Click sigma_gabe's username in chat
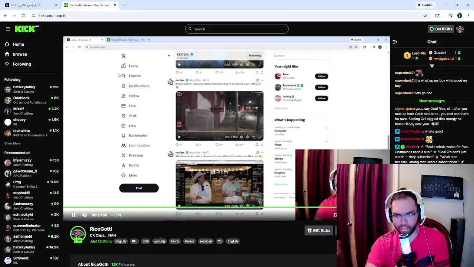This screenshot has width=474, height=267. 404,109
